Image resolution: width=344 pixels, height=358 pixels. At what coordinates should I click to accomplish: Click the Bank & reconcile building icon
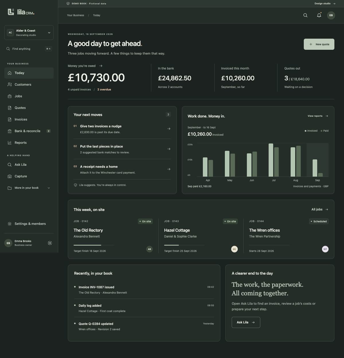9,131
